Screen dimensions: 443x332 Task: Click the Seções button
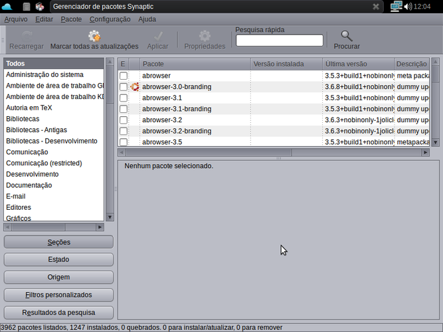[x=58, y=242]
